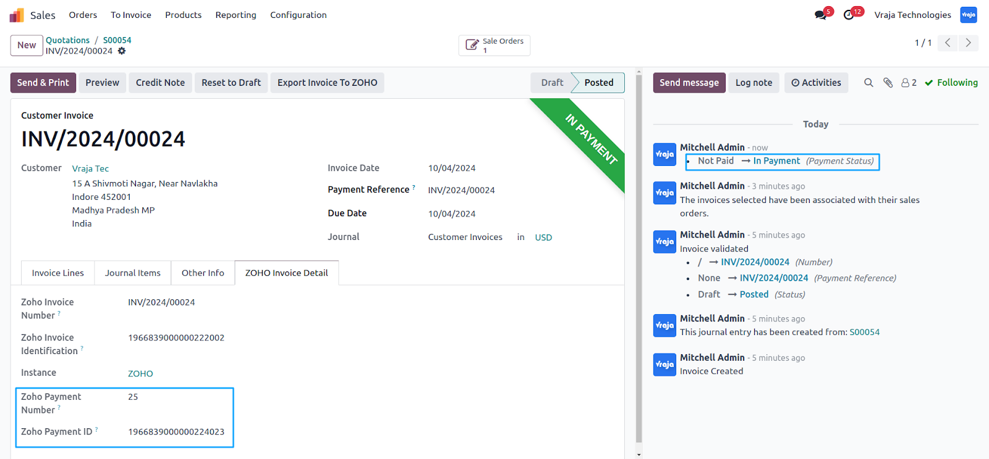Click Vraja Technologies company name

click(912, 15)
